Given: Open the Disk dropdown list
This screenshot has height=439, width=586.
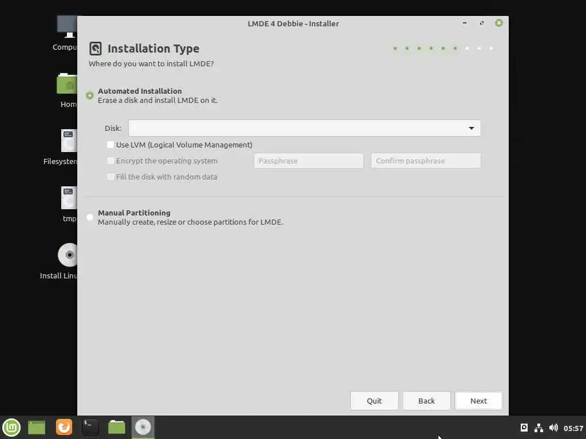Looking at the screenshot, I should 304,128.
